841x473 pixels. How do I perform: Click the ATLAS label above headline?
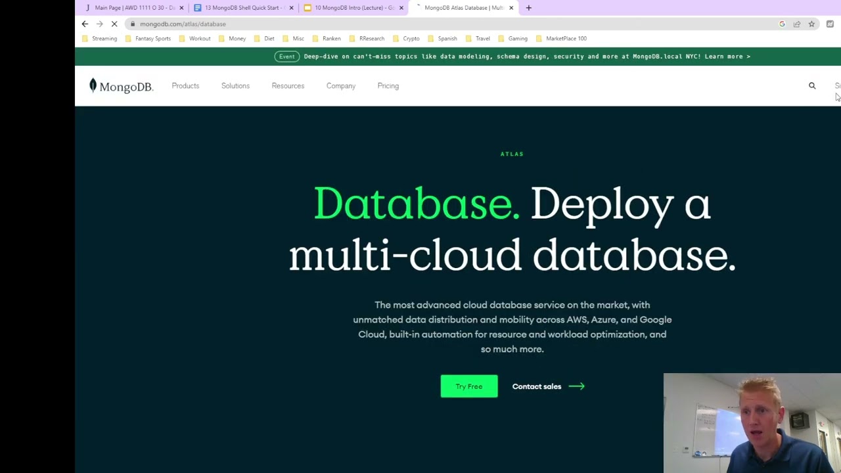point(512,154)
